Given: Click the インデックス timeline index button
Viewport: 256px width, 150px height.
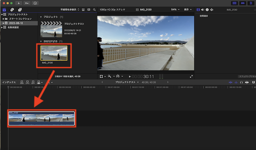Looking at the screenshot, I should pos(9,82).
